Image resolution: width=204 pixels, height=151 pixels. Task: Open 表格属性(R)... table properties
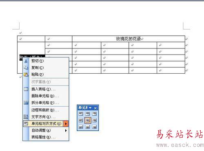[46, 137]
